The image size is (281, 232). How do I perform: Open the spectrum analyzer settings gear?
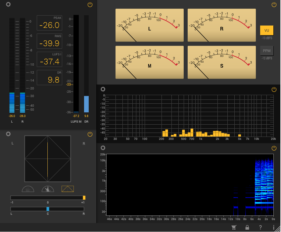pos(103,89)
